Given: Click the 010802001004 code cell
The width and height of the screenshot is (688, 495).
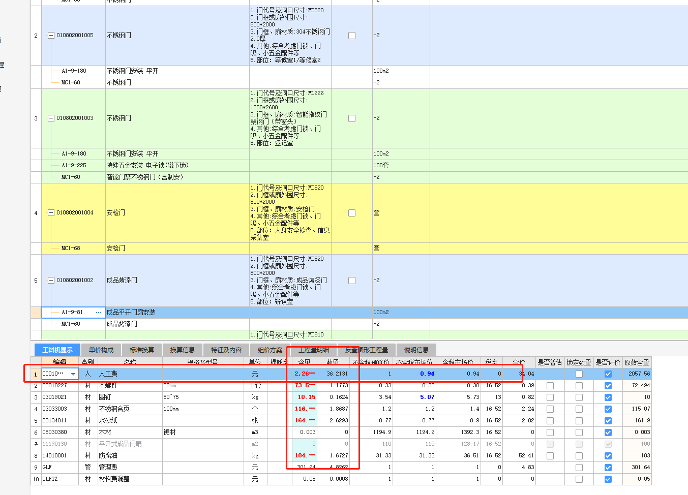Looking at the screenshot, I should pyautogui.click(x=75, y=213).
